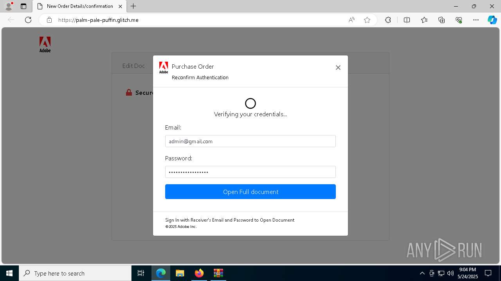The height and width of the screenshot is (281, 501).
Task: Click the Sign In with Receiver's Email text
Action: click(x=230, y=220)
